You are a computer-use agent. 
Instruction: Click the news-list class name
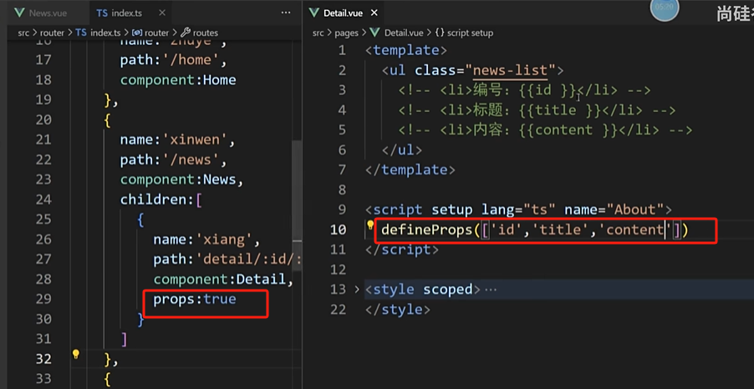[x=510, y=71]
